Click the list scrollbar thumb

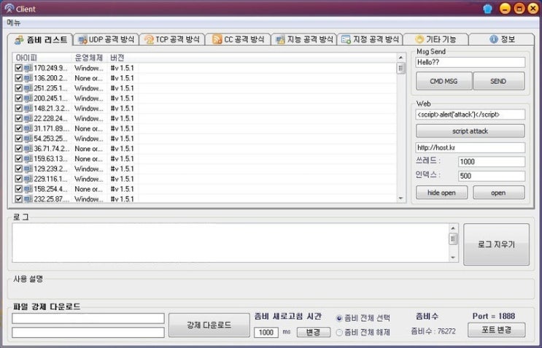(400, 68)
